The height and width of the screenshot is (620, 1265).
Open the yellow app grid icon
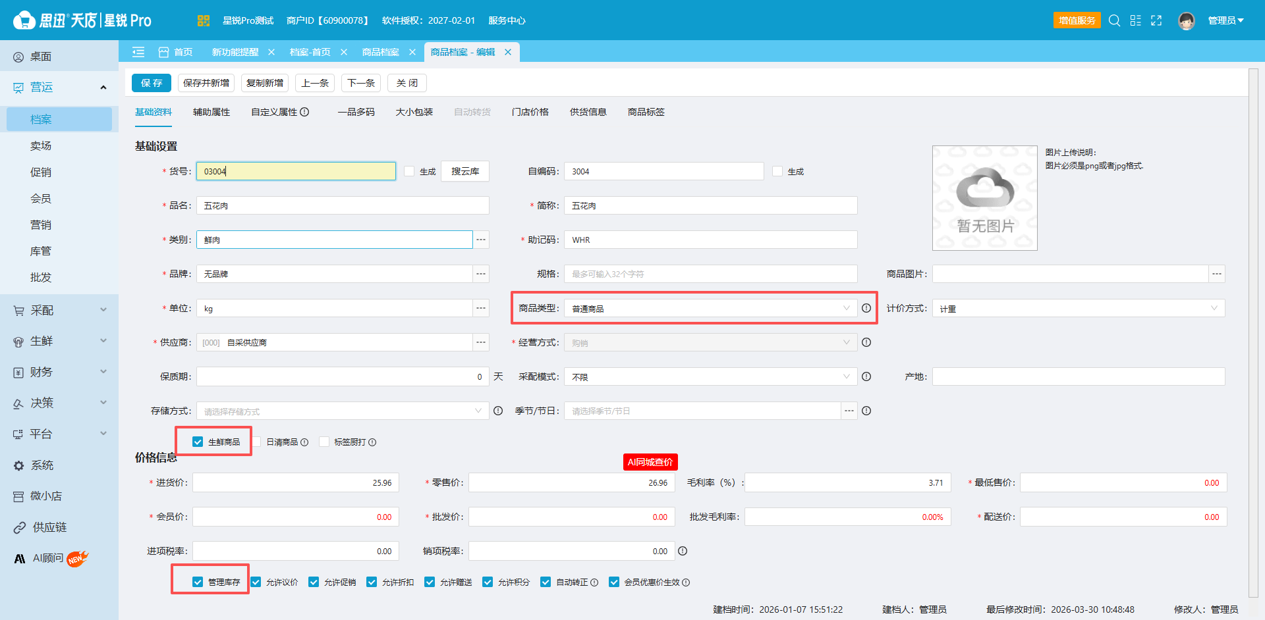coord(203,20)
